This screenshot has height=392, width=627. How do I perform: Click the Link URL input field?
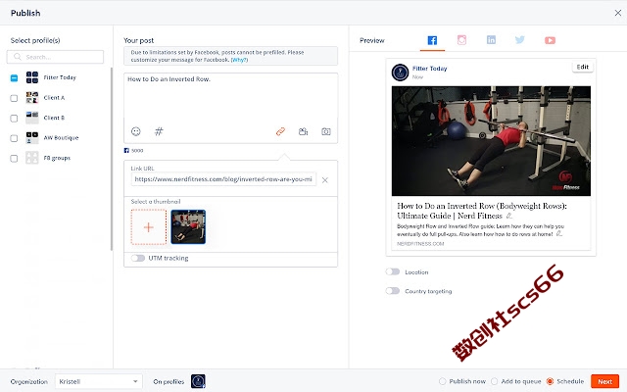point(223,179)
